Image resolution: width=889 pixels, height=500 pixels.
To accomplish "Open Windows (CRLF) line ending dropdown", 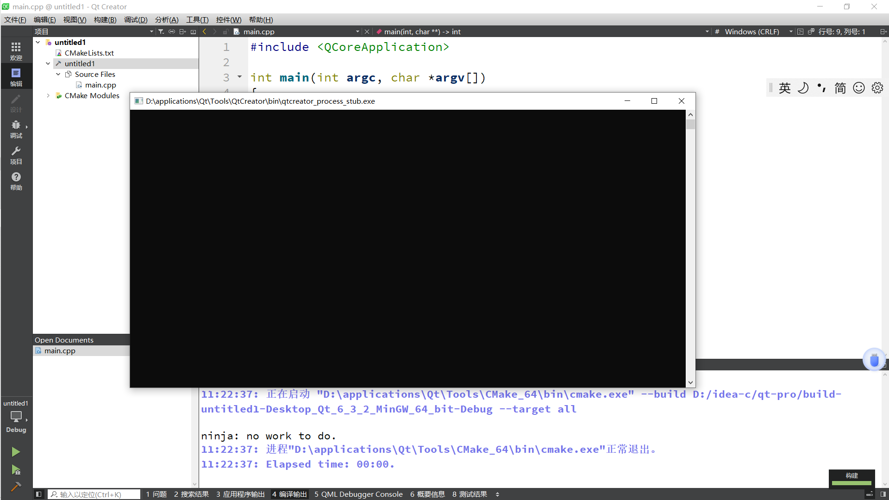I will [758, 31].
